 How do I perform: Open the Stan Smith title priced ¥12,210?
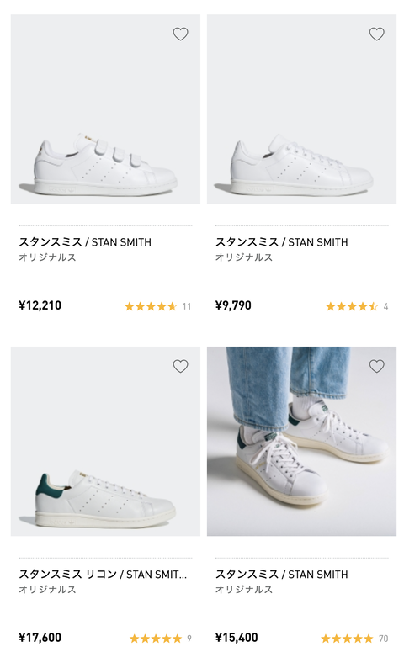click(85, 242)
